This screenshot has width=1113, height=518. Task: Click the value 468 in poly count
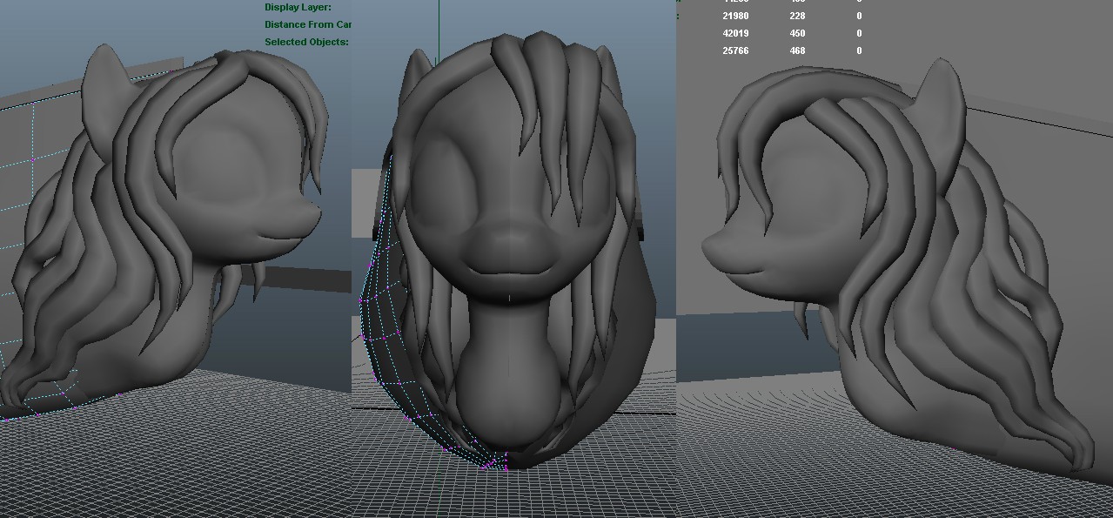click(797, 50)
